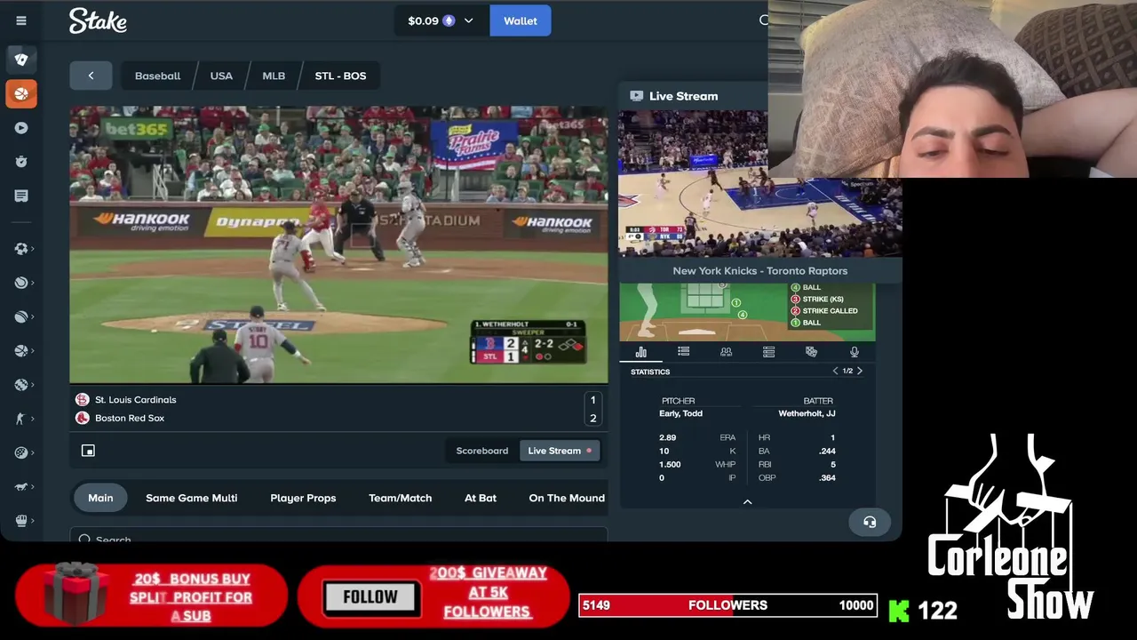
Task: Click batter name 'Wetherholt, JJ'
Action: pos(807,413)
